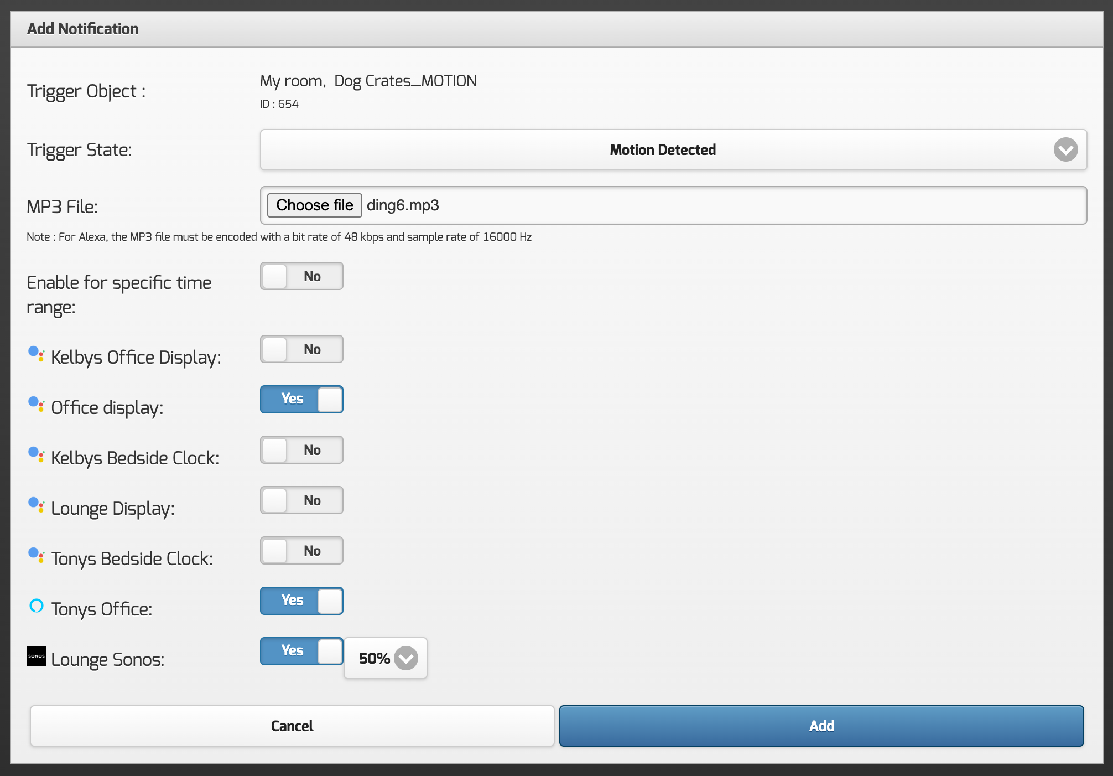1113x776 pixels.
Task: Enable Kelbys Bedside Clock notification toggle
Action: [x=301, y=450]
